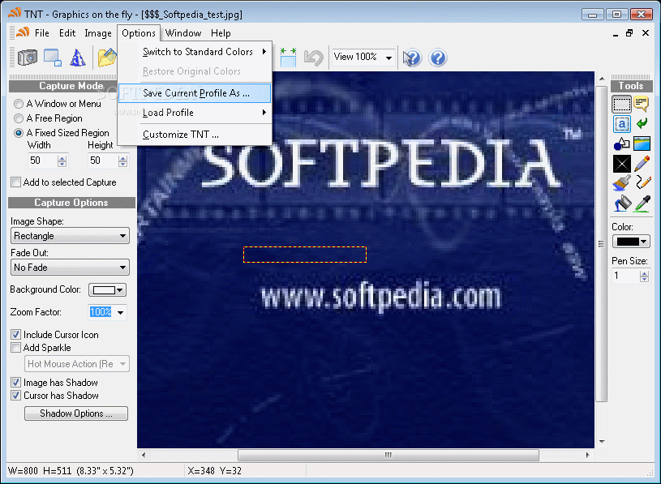Image resolution: width=661 pixels, height=484 pixels.
Task: Open the tool Color dropdown arrow
Action: pos(644,242)
